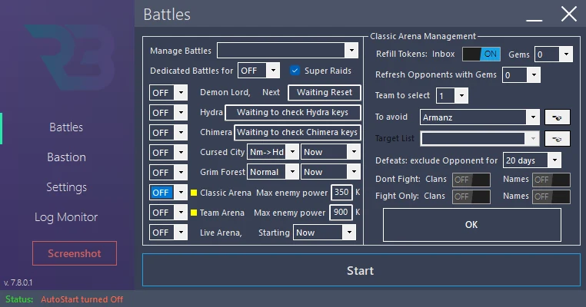Open Cursed City Now timing dropdown
The height and width of the screenshot is (307, 586).
[331, 152]
